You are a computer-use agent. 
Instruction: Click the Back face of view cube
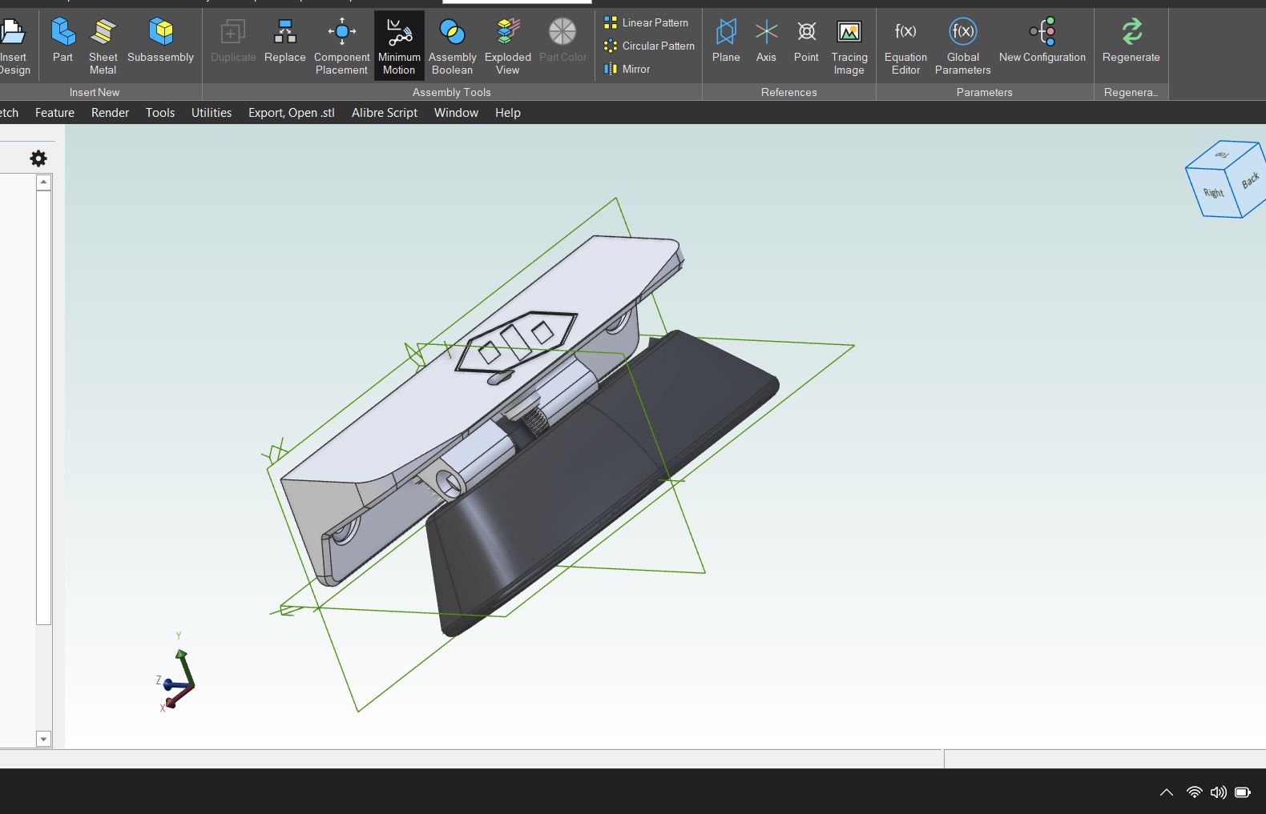pyautogui.click(x=1248, y=180)
